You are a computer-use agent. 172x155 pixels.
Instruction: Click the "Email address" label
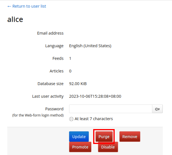pyautogui.click(x=50, y=33)
